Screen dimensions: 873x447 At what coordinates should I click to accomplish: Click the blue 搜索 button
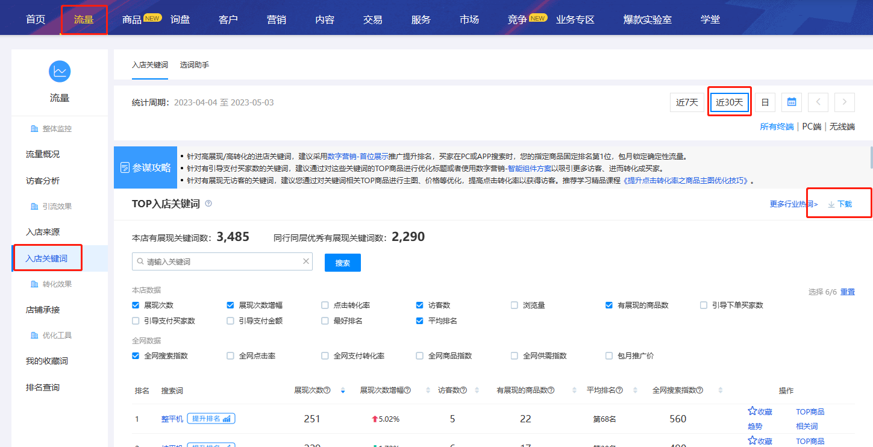coord(343,263)
